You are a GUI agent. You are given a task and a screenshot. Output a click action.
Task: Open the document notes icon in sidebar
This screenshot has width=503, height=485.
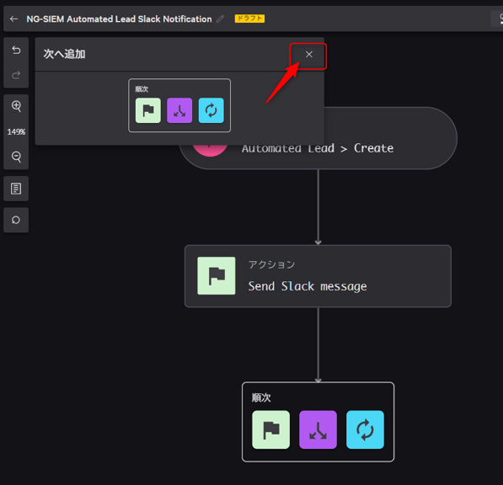(16, 189)
